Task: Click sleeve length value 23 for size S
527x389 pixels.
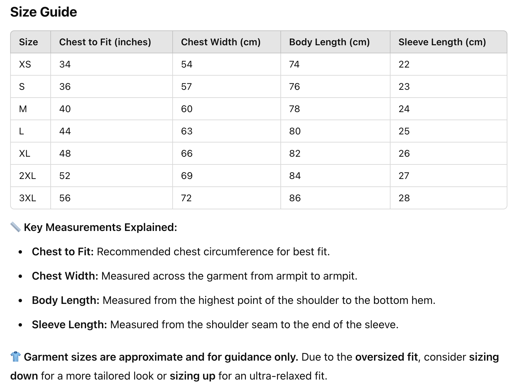Action: (x=404, y=87)
